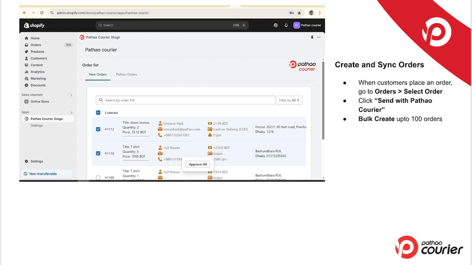Uncheck order #1112 checkbox
The width and height of the screenshot is (472, 265).
pos(98,129)
